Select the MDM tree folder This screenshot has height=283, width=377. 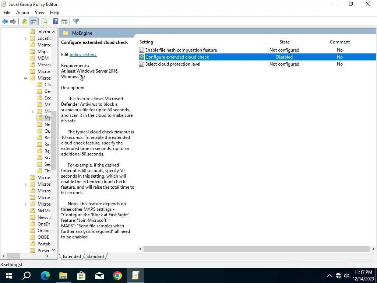43,58
